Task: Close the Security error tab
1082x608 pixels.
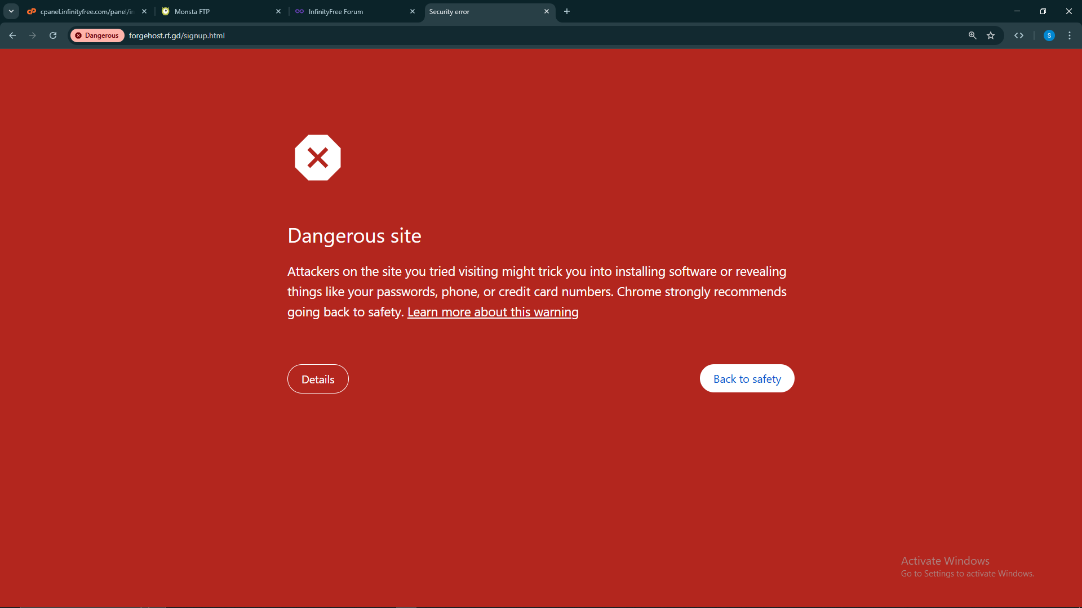Action: tap(547, 11)
